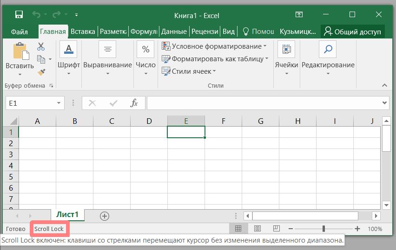This screenshot has width=396, height=250.
Task: Expand the formula bar chevron
Action: coord(384,103)
